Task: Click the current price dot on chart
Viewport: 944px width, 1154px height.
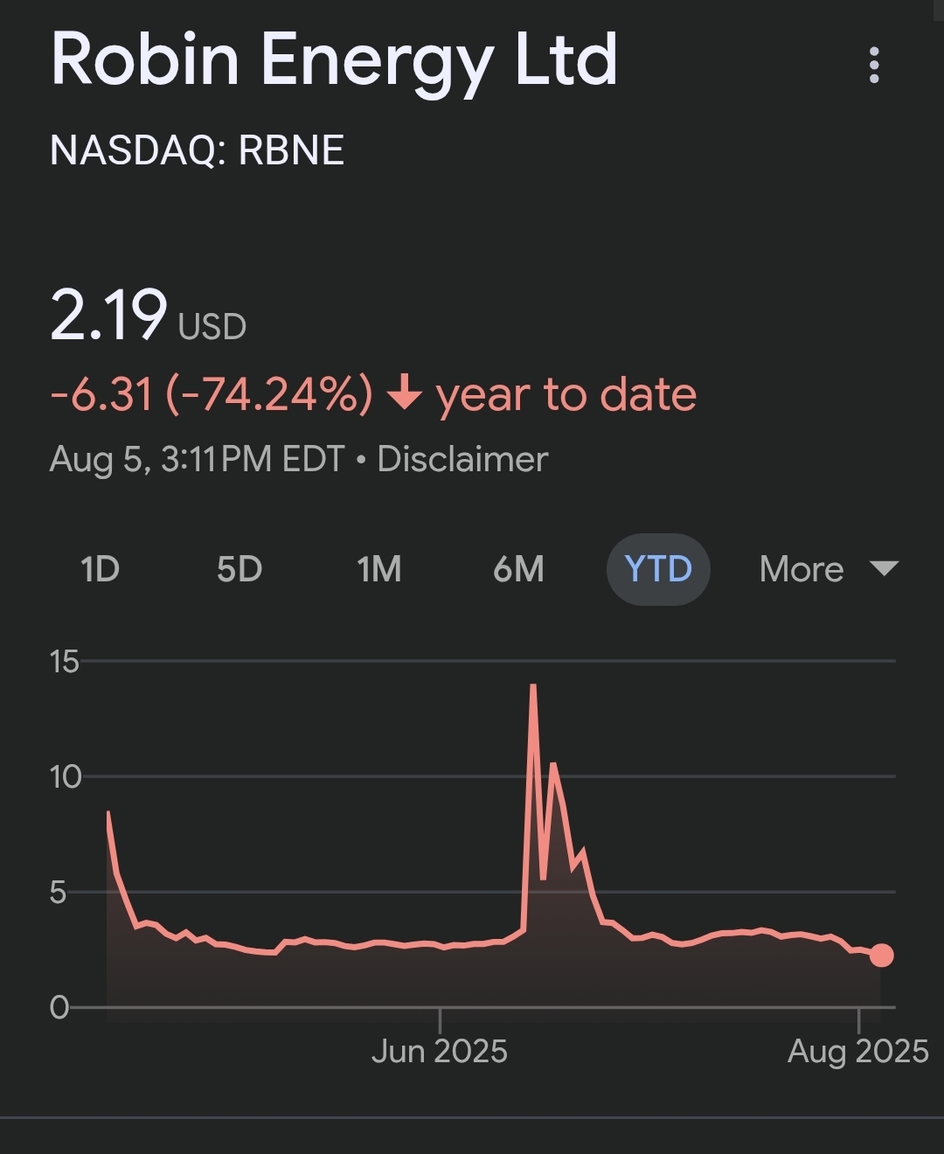Action: (x=881, y=955)
